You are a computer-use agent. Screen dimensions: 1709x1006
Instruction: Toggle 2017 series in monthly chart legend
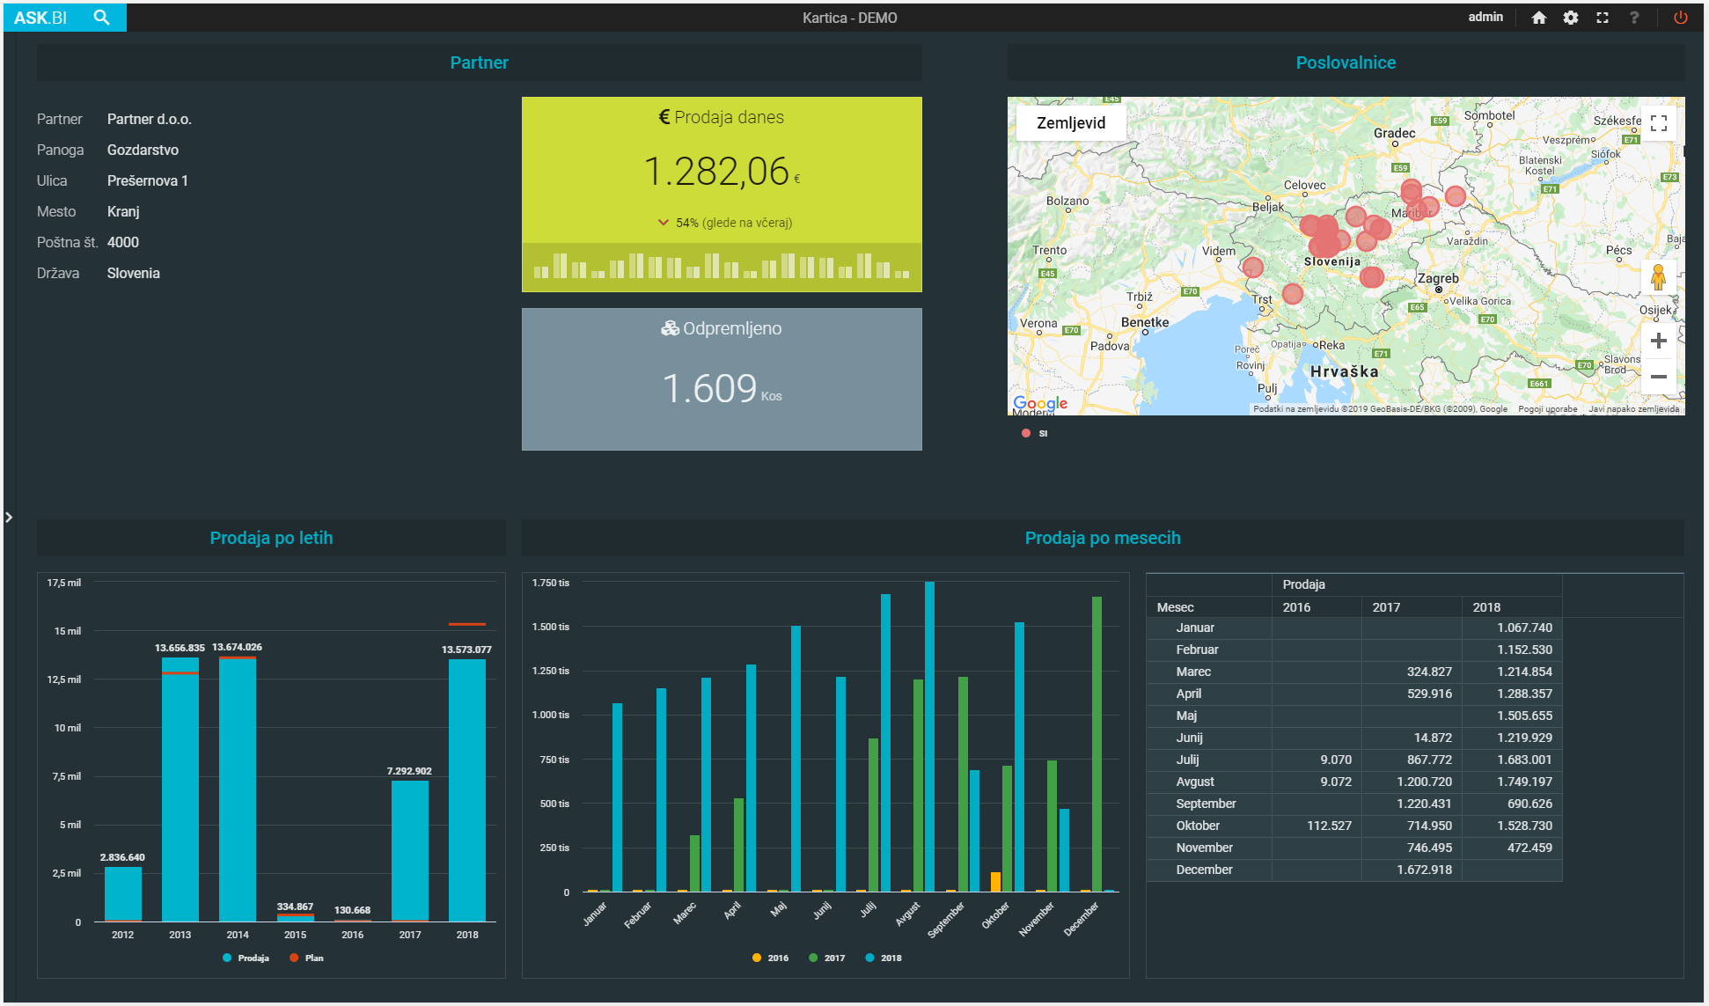827,958
